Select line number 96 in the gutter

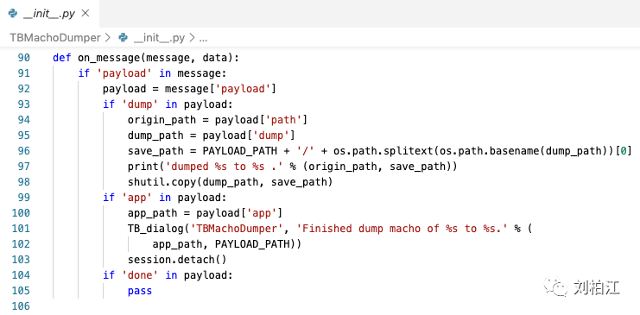tap(23, 151)
